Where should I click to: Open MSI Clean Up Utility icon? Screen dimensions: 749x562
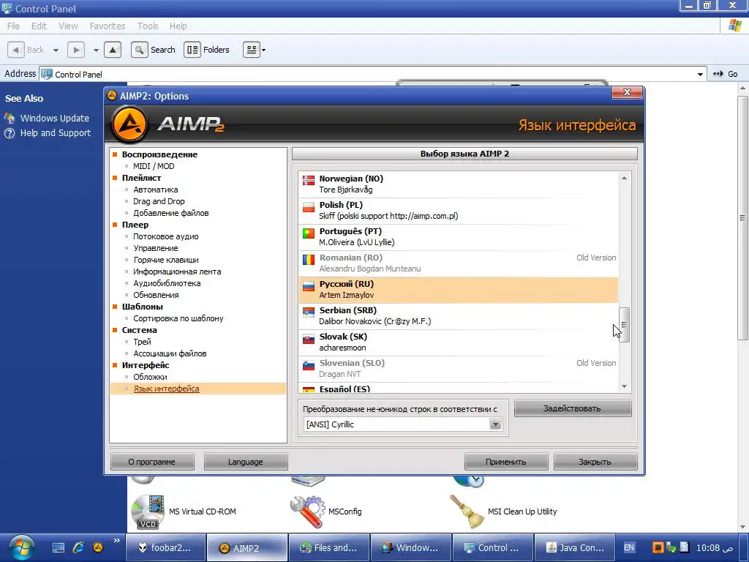(467, 512)
